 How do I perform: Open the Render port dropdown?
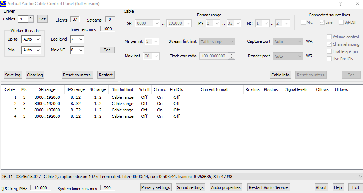(x=288, y=56)
